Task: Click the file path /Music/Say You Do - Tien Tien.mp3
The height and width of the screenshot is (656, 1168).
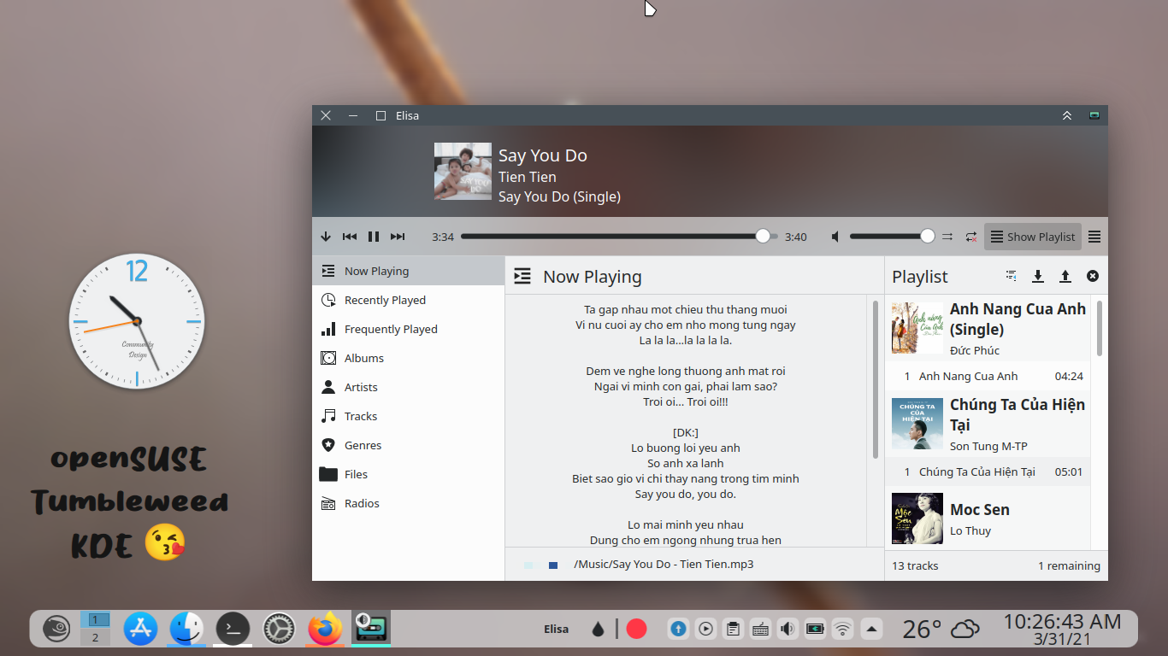Action: [664, 564]
